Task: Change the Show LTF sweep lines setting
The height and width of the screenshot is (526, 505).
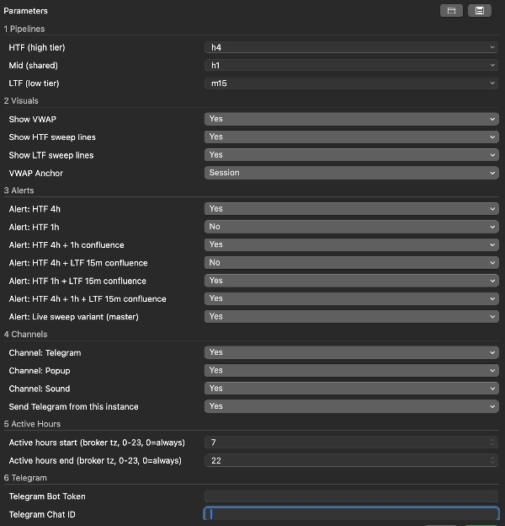Action: (x=352, y=155)
